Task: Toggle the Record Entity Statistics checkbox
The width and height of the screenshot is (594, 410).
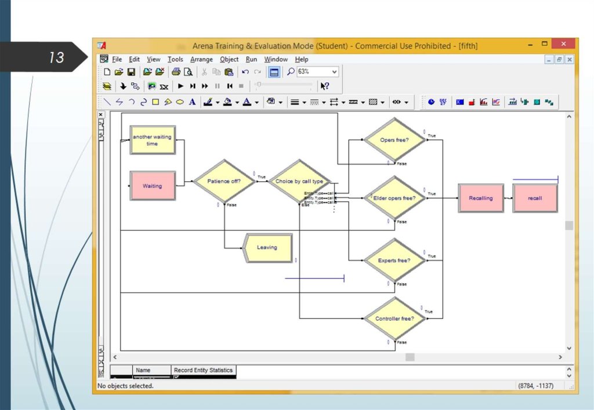Action: click(x=176, y=377)
